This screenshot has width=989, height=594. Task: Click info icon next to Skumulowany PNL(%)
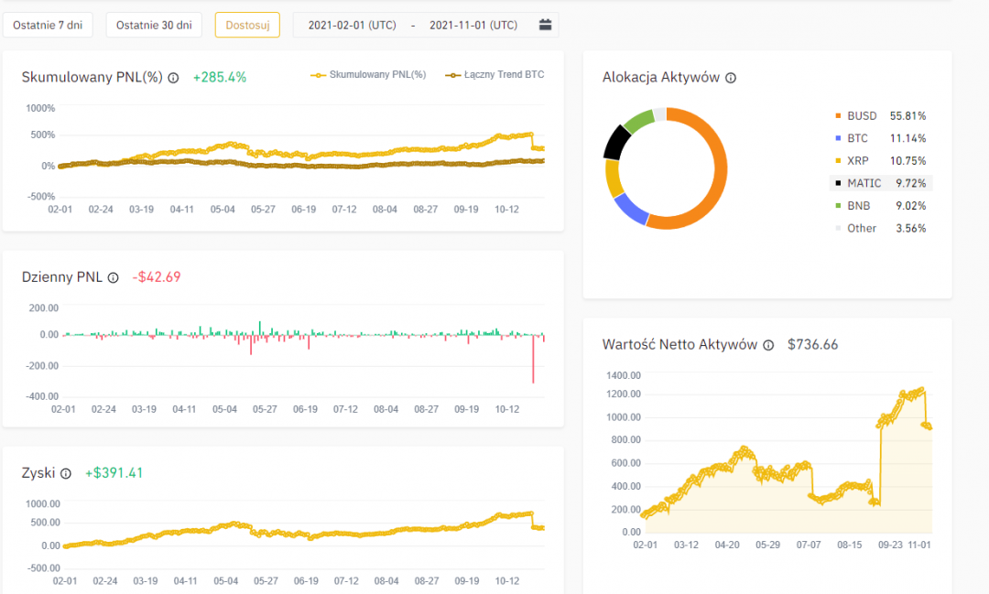click(x=173, y=78)
